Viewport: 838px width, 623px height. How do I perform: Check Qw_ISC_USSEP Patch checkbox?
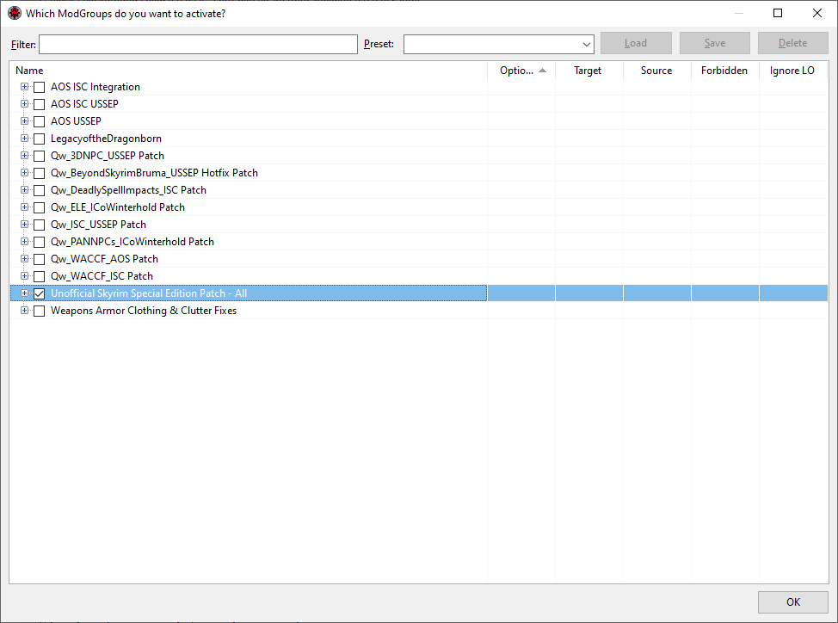(39, 225)
